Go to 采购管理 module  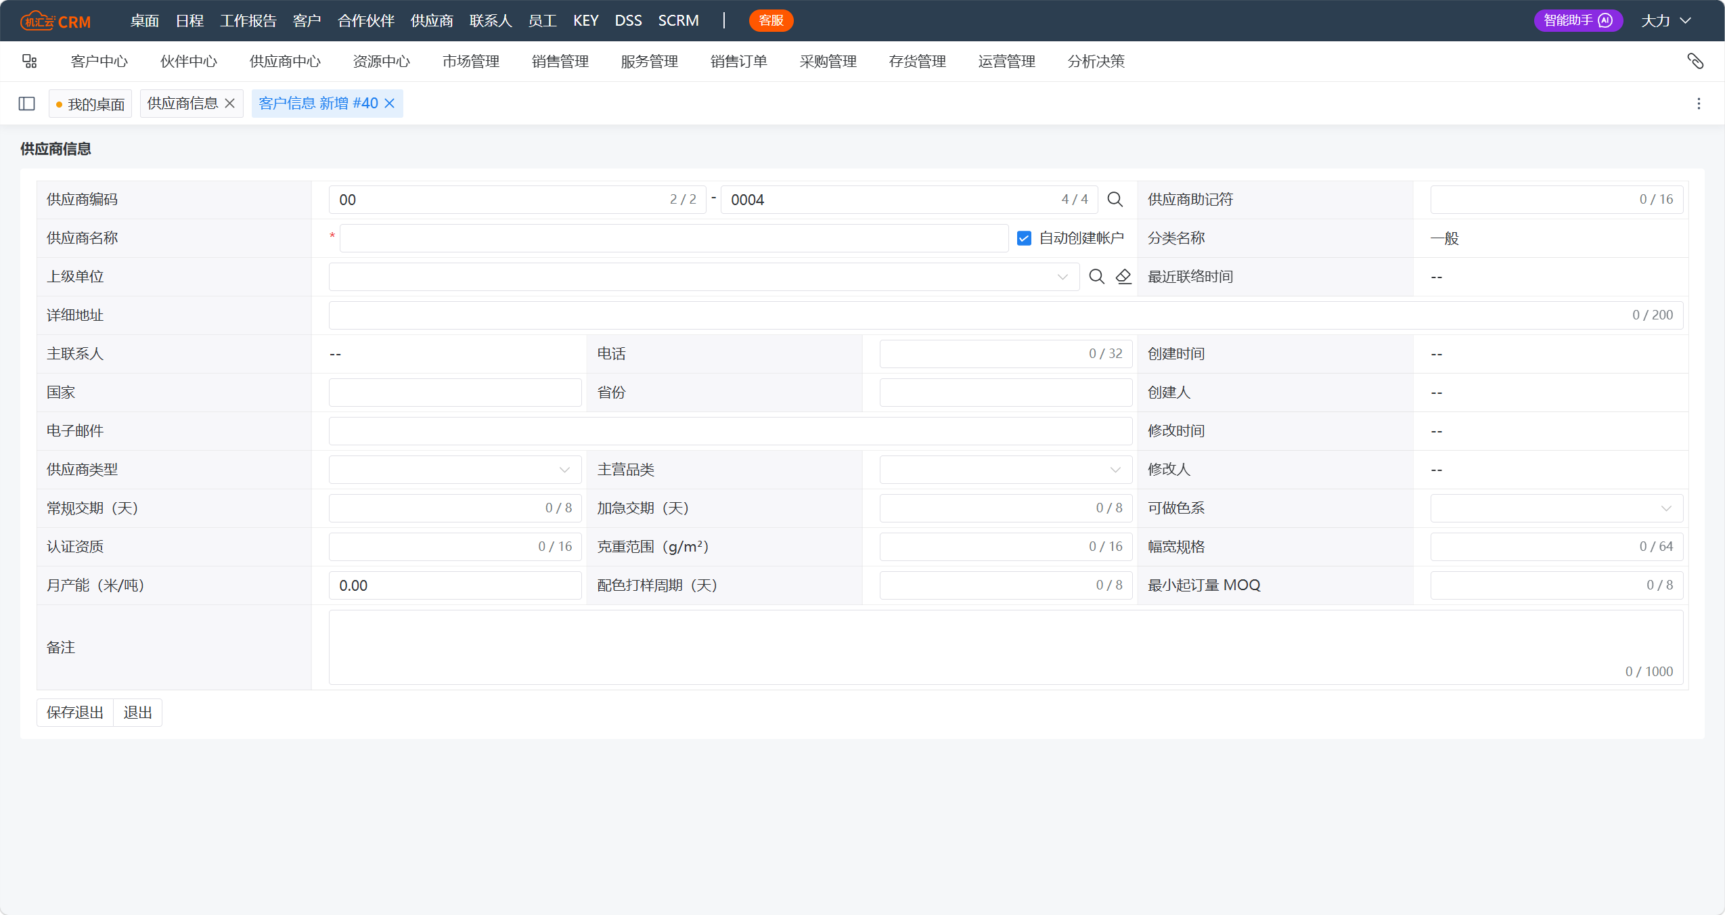tap(828, 62)
